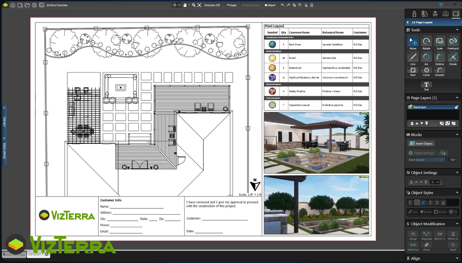462x263 pixels.
Task: Collapse the Tools panel
Action: (457, 30)
